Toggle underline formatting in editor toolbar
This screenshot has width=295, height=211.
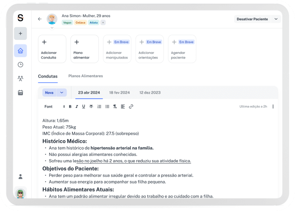coord(83,106)
